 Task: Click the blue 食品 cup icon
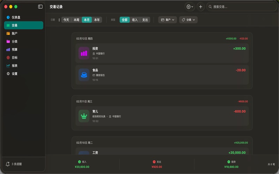point(84,75)
